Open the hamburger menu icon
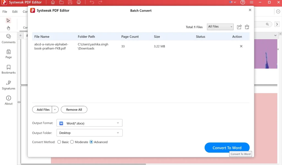Image resolution: width=282 pixels, height=165 pixels. coord(252,2)
